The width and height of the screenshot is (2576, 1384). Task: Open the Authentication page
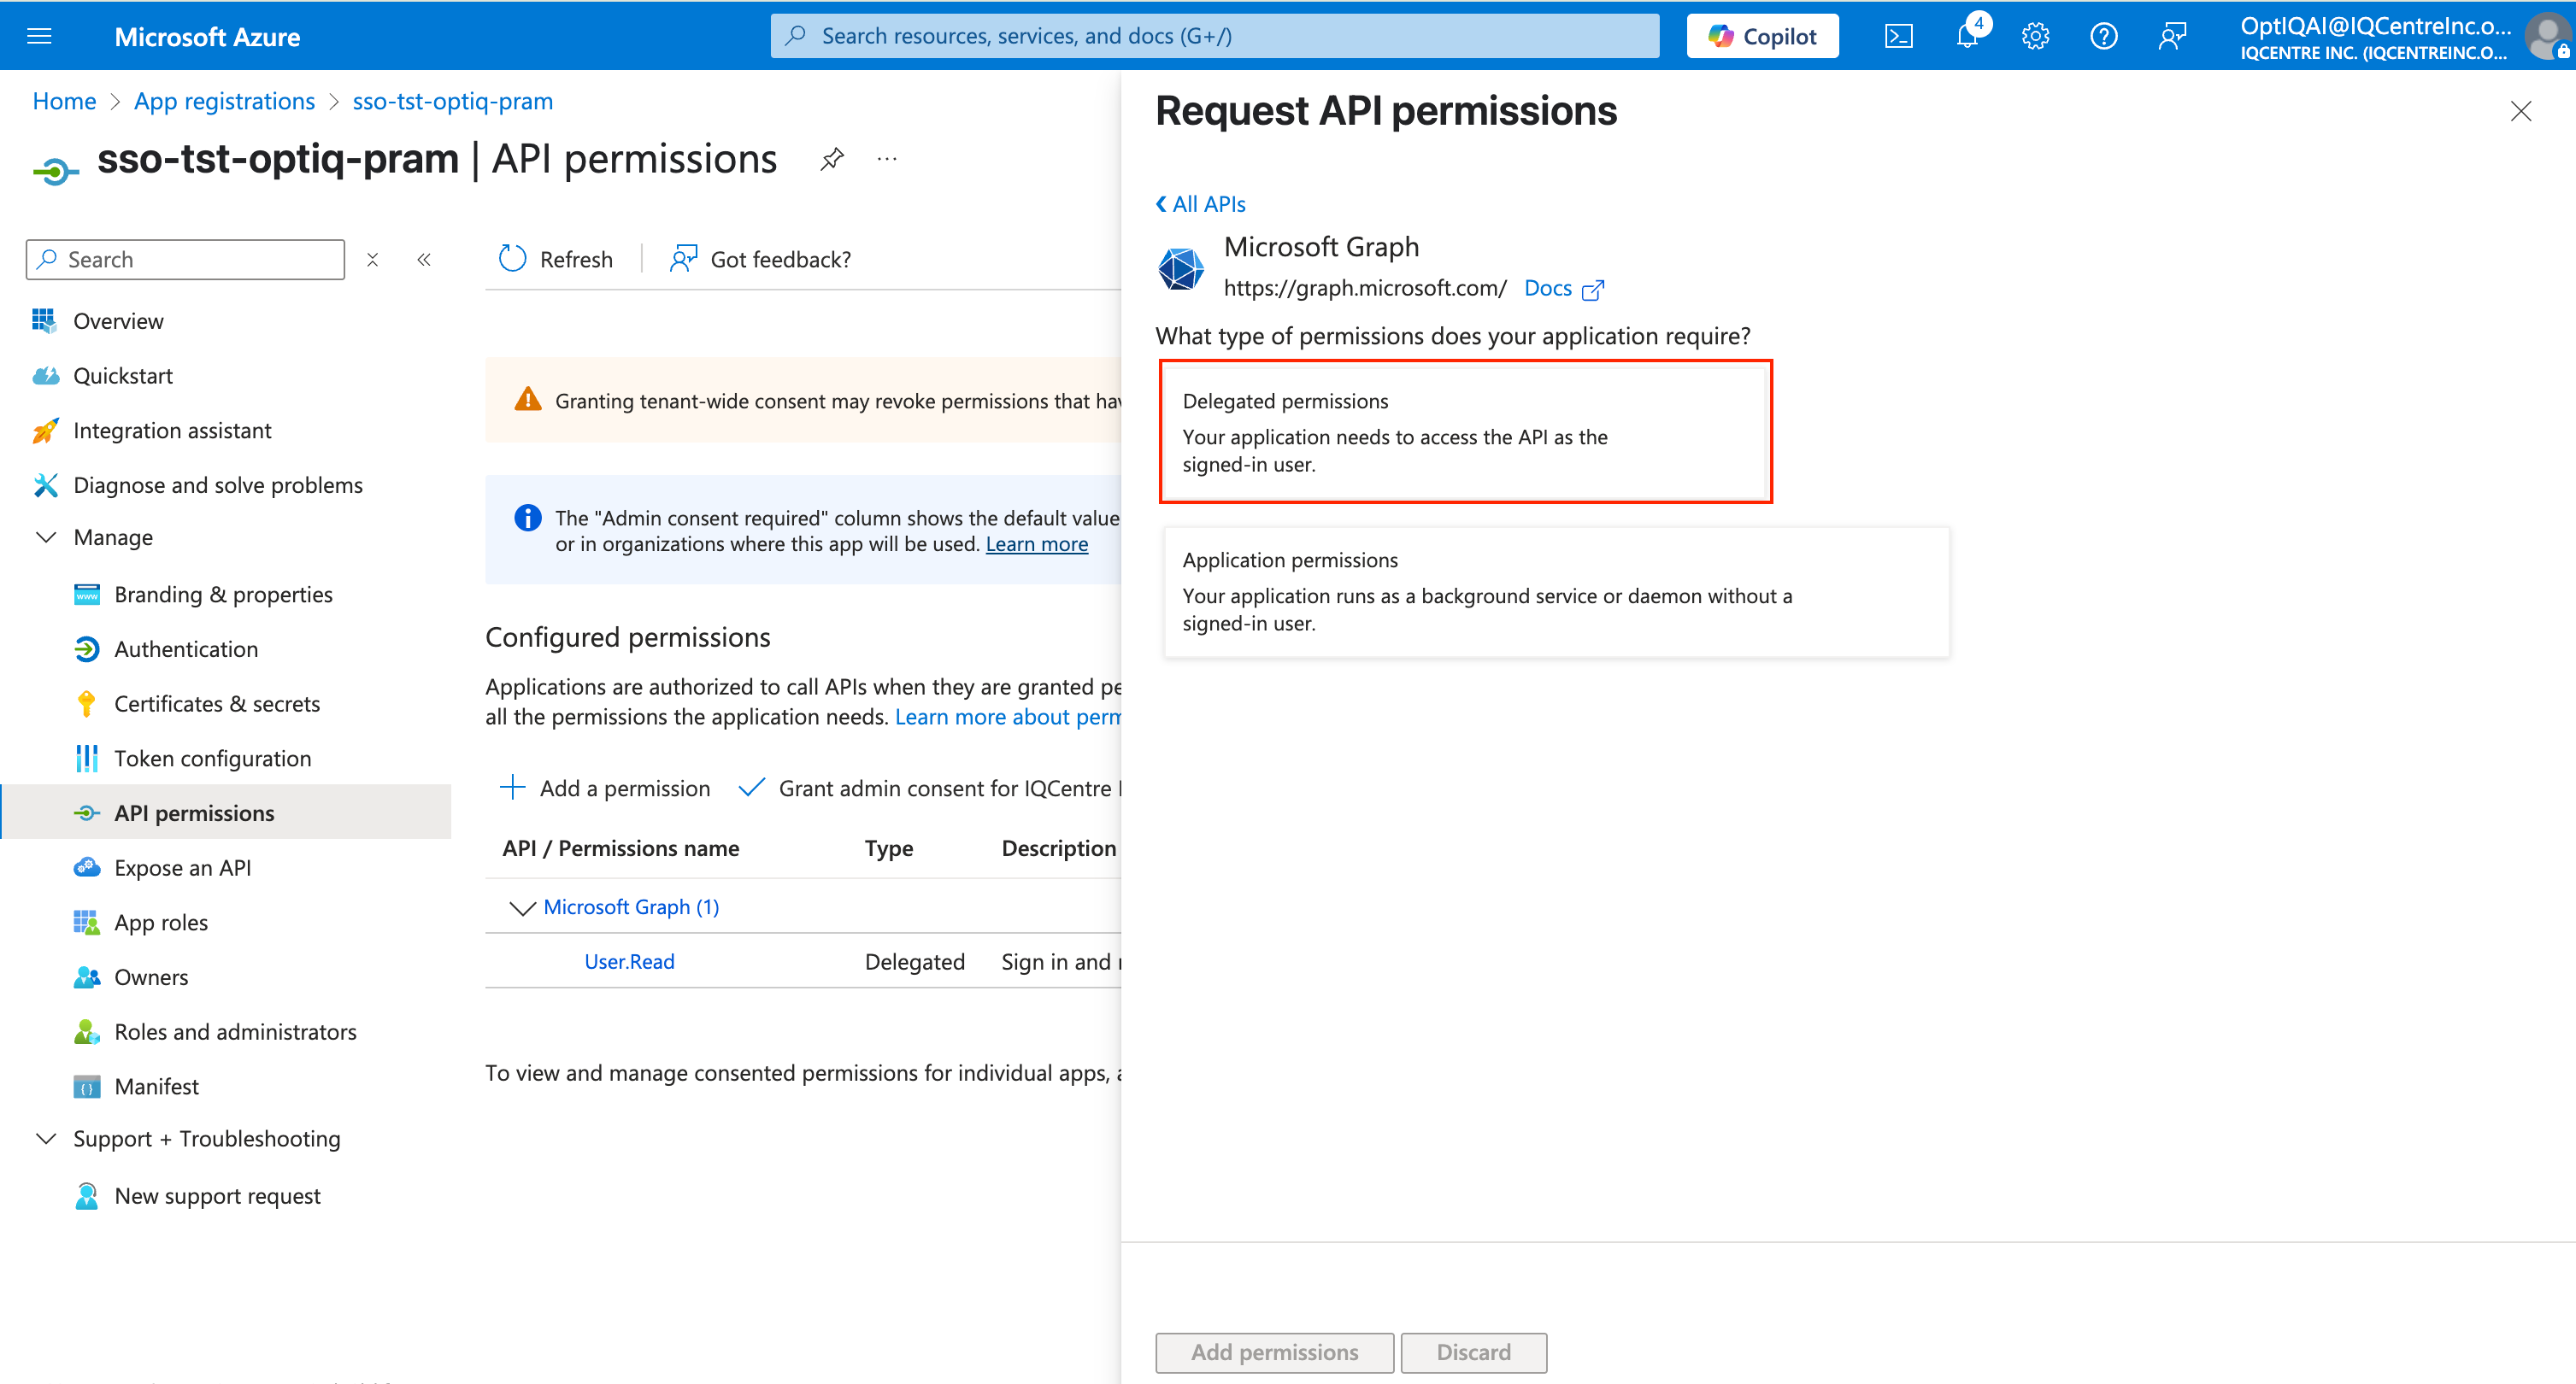[x=186, y=649]
